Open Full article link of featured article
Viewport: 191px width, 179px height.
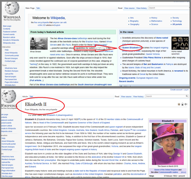36,80
